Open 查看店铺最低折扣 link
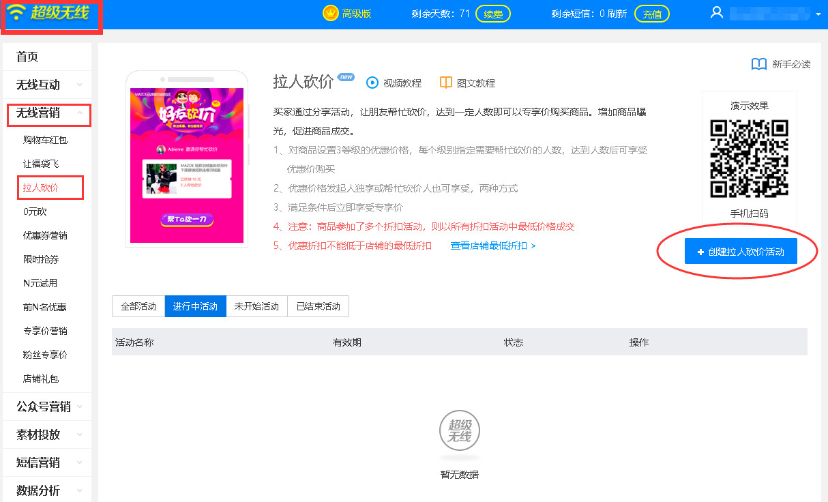Viewport: 828px width, 502px height. point(493,246)
